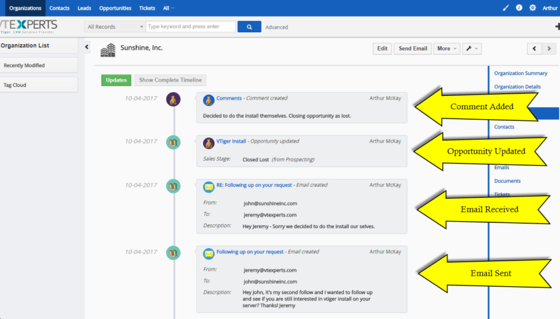The height and width of the screenshot is (319, 560).
Task: Open Documents related list link
Action: pos(507,181)
